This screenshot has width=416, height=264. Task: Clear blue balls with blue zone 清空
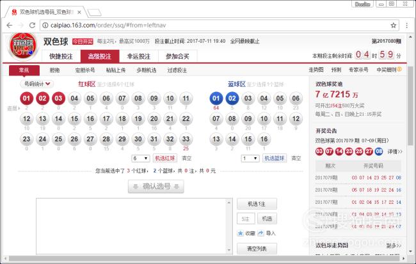click(296, 159)
